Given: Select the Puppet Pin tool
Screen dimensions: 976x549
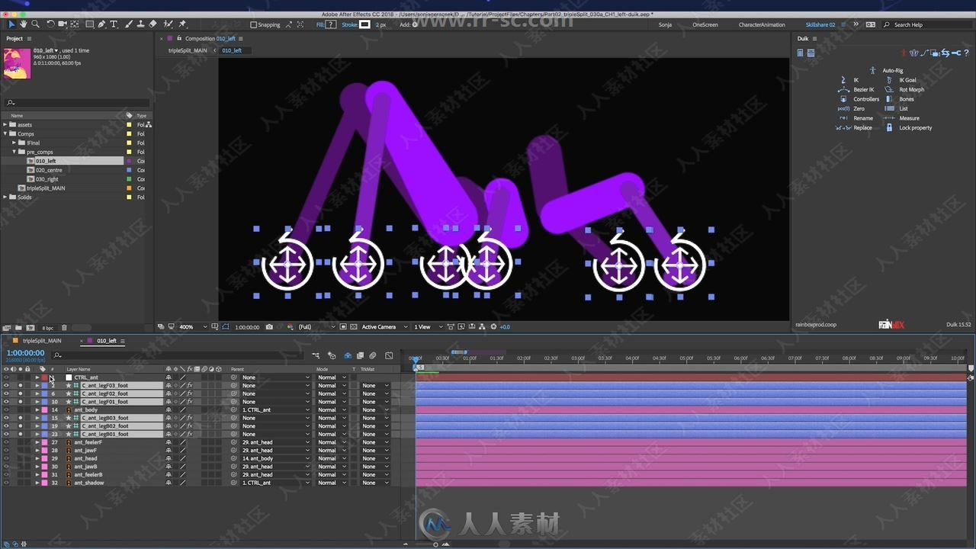Looking at the screenshot, I should point(182,24).
